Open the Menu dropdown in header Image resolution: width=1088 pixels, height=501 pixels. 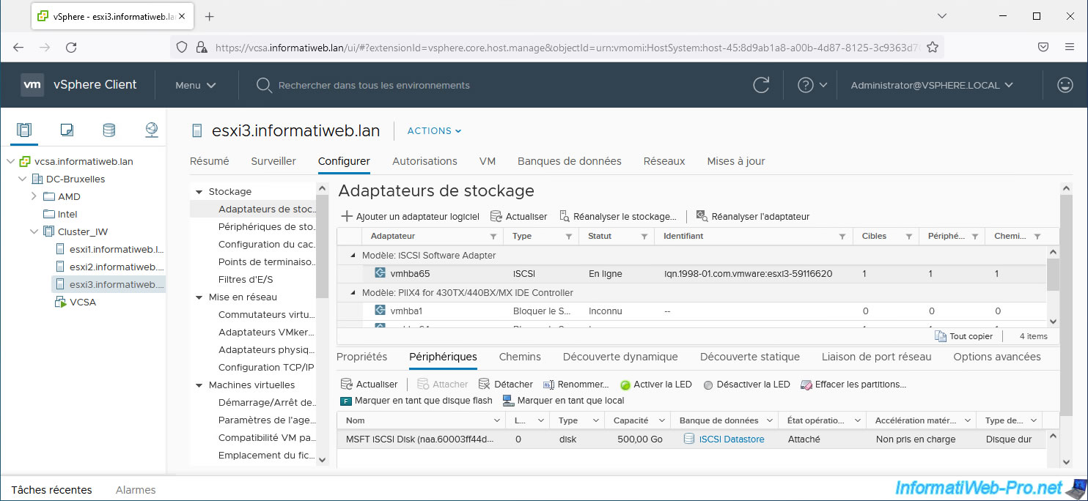point(195,85)
